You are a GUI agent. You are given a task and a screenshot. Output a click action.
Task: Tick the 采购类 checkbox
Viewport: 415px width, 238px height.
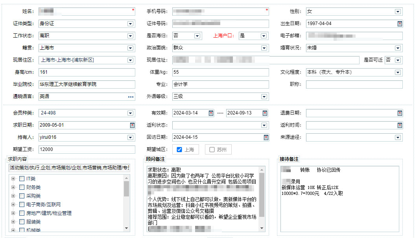[22, 196]
